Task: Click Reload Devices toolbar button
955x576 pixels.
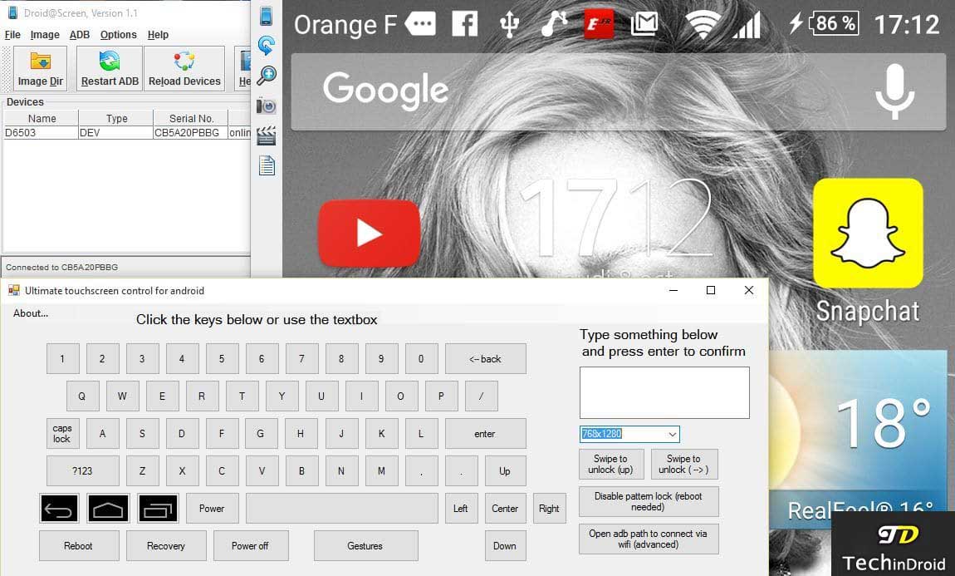Action: click(184, 68)
